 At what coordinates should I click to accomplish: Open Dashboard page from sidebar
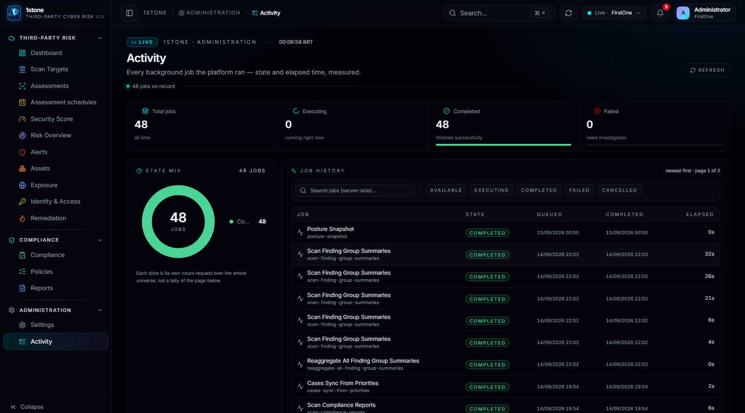55,53
